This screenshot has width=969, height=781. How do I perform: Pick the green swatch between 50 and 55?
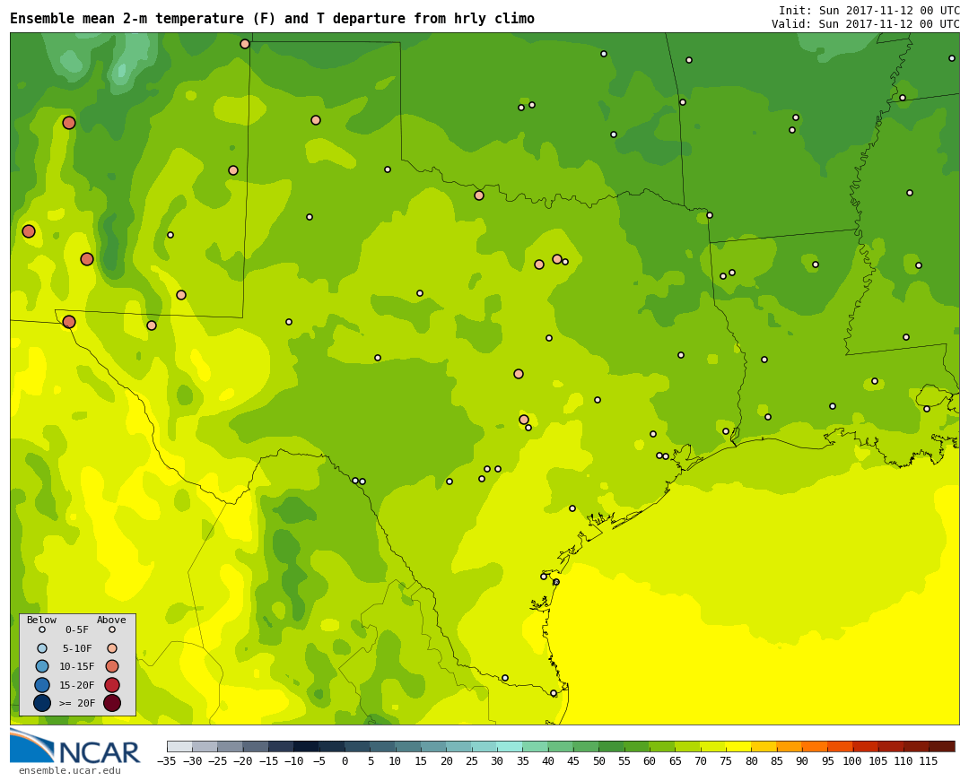[611, 746]
